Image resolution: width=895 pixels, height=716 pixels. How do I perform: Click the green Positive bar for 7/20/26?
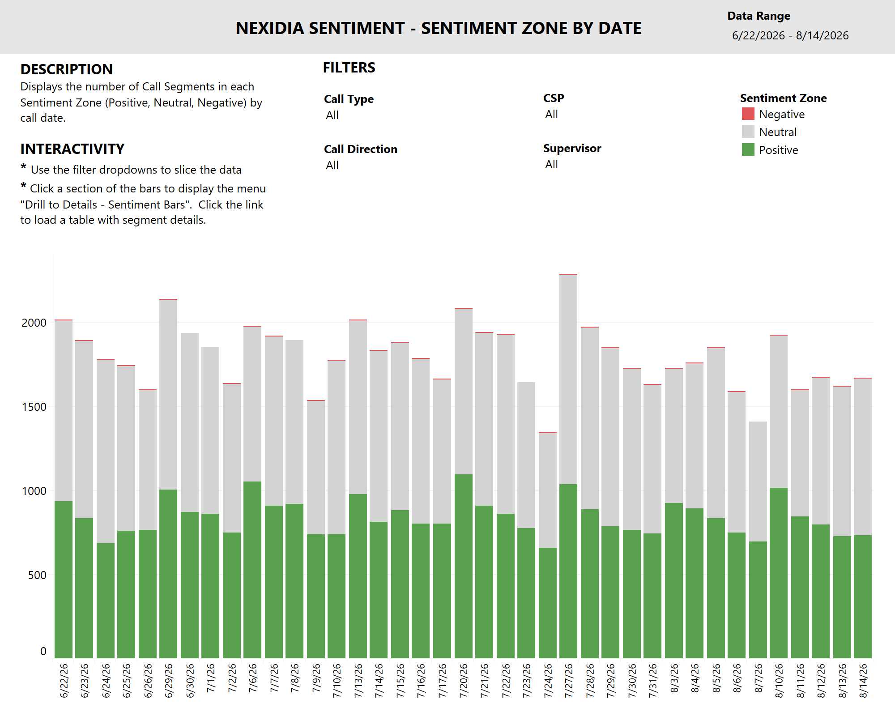pos(464,566)
